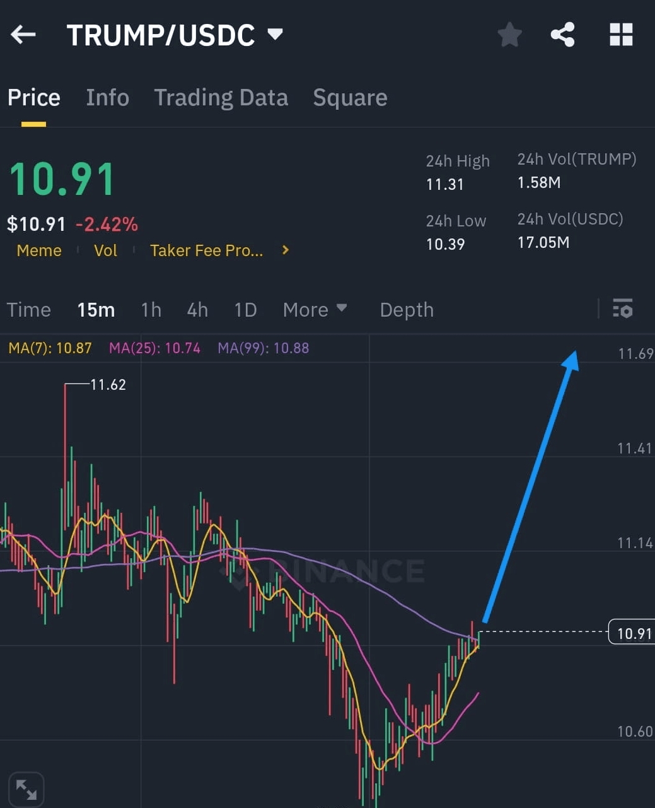Expand tags row with the yellow chevron

click(x=286, y=250)
